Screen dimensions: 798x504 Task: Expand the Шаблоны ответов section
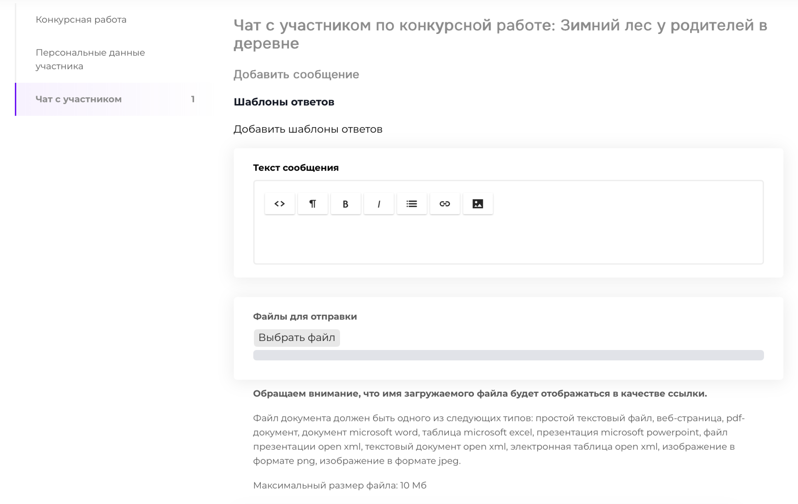(x=284, y=102)
